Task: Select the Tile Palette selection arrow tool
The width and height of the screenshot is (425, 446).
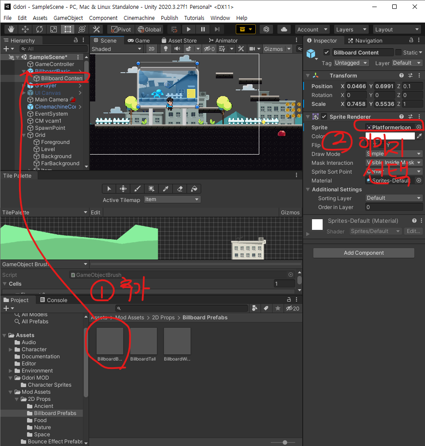Action: coord(109,189)
